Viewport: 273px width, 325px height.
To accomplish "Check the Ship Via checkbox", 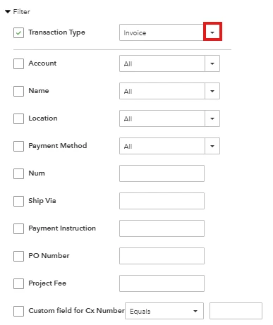I will pos(18,201).
